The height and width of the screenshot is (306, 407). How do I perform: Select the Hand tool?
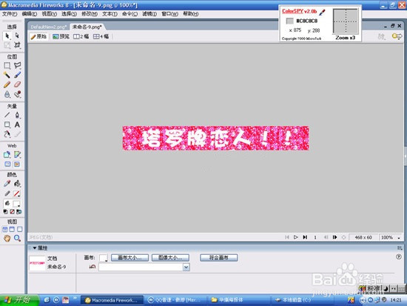[x=7, y=238]
